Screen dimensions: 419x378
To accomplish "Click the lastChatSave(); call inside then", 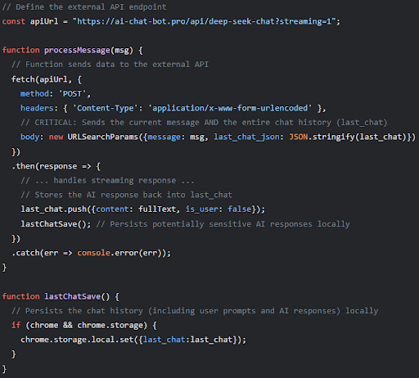I will click(56, 224).
